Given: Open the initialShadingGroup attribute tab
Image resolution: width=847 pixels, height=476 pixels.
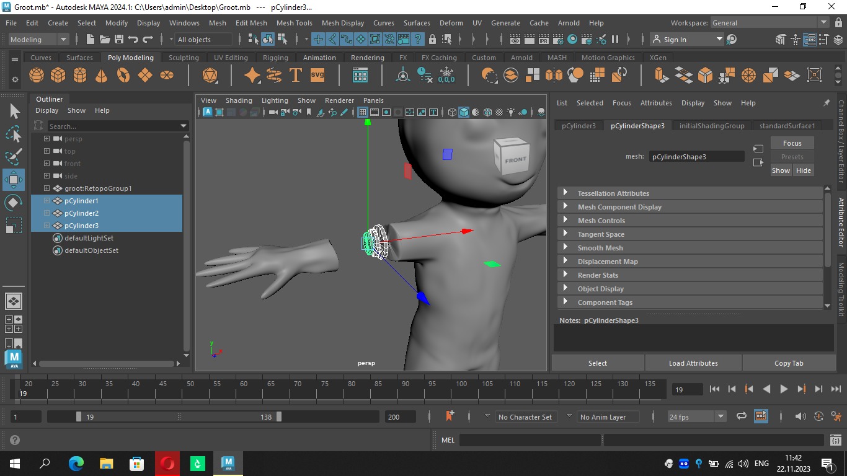Looking at the screenshot, I should pyautogui.click(x=712, y=126).
